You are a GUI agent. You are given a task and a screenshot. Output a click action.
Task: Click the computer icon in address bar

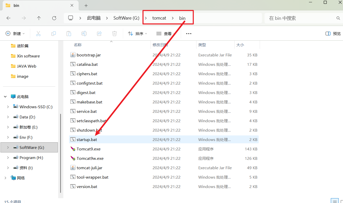click(71, 18)
